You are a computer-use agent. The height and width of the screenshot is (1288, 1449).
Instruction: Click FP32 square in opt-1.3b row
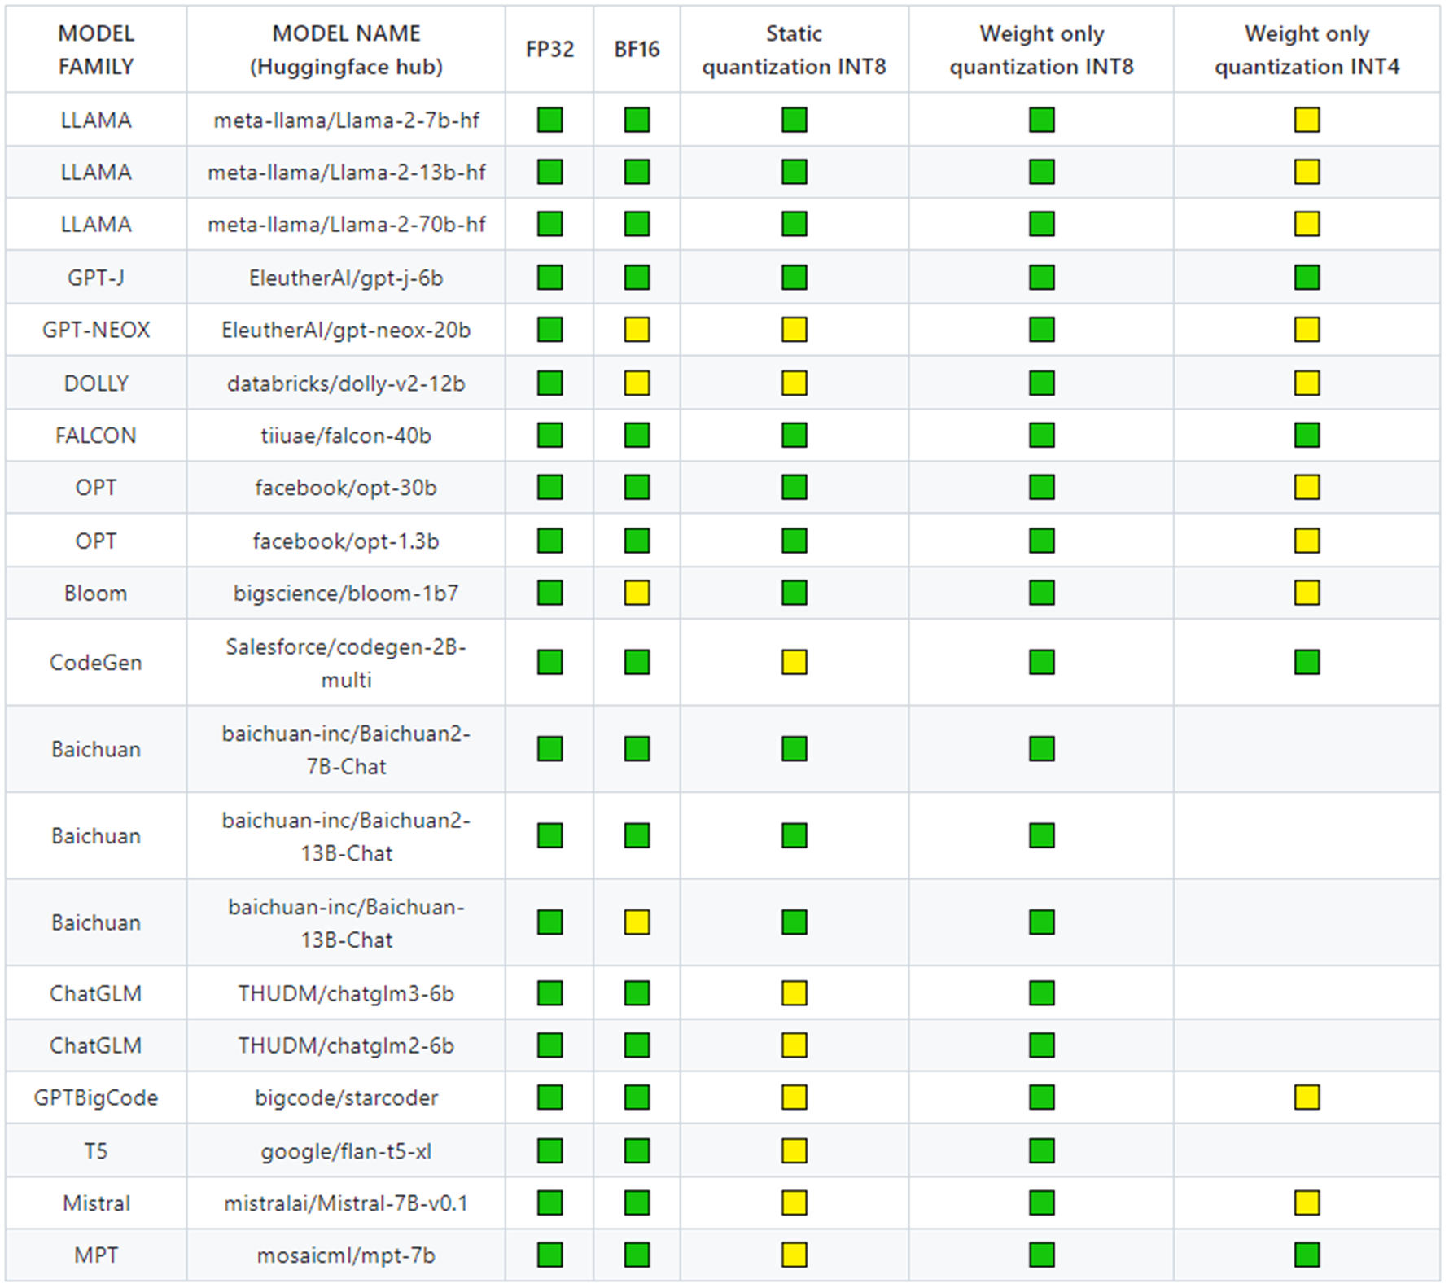point(549,541)
